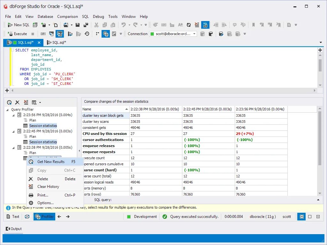Click the SQL editor vertical scrollbar
This screenshot has width=327, height=245.
320,65
